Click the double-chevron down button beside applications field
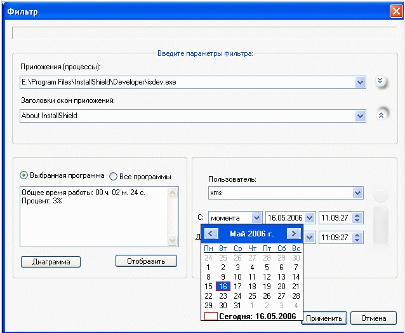 (380, 81)
